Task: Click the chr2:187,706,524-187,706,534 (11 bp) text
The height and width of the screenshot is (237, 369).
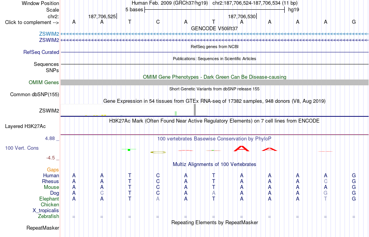Action: tap(255, 3)
